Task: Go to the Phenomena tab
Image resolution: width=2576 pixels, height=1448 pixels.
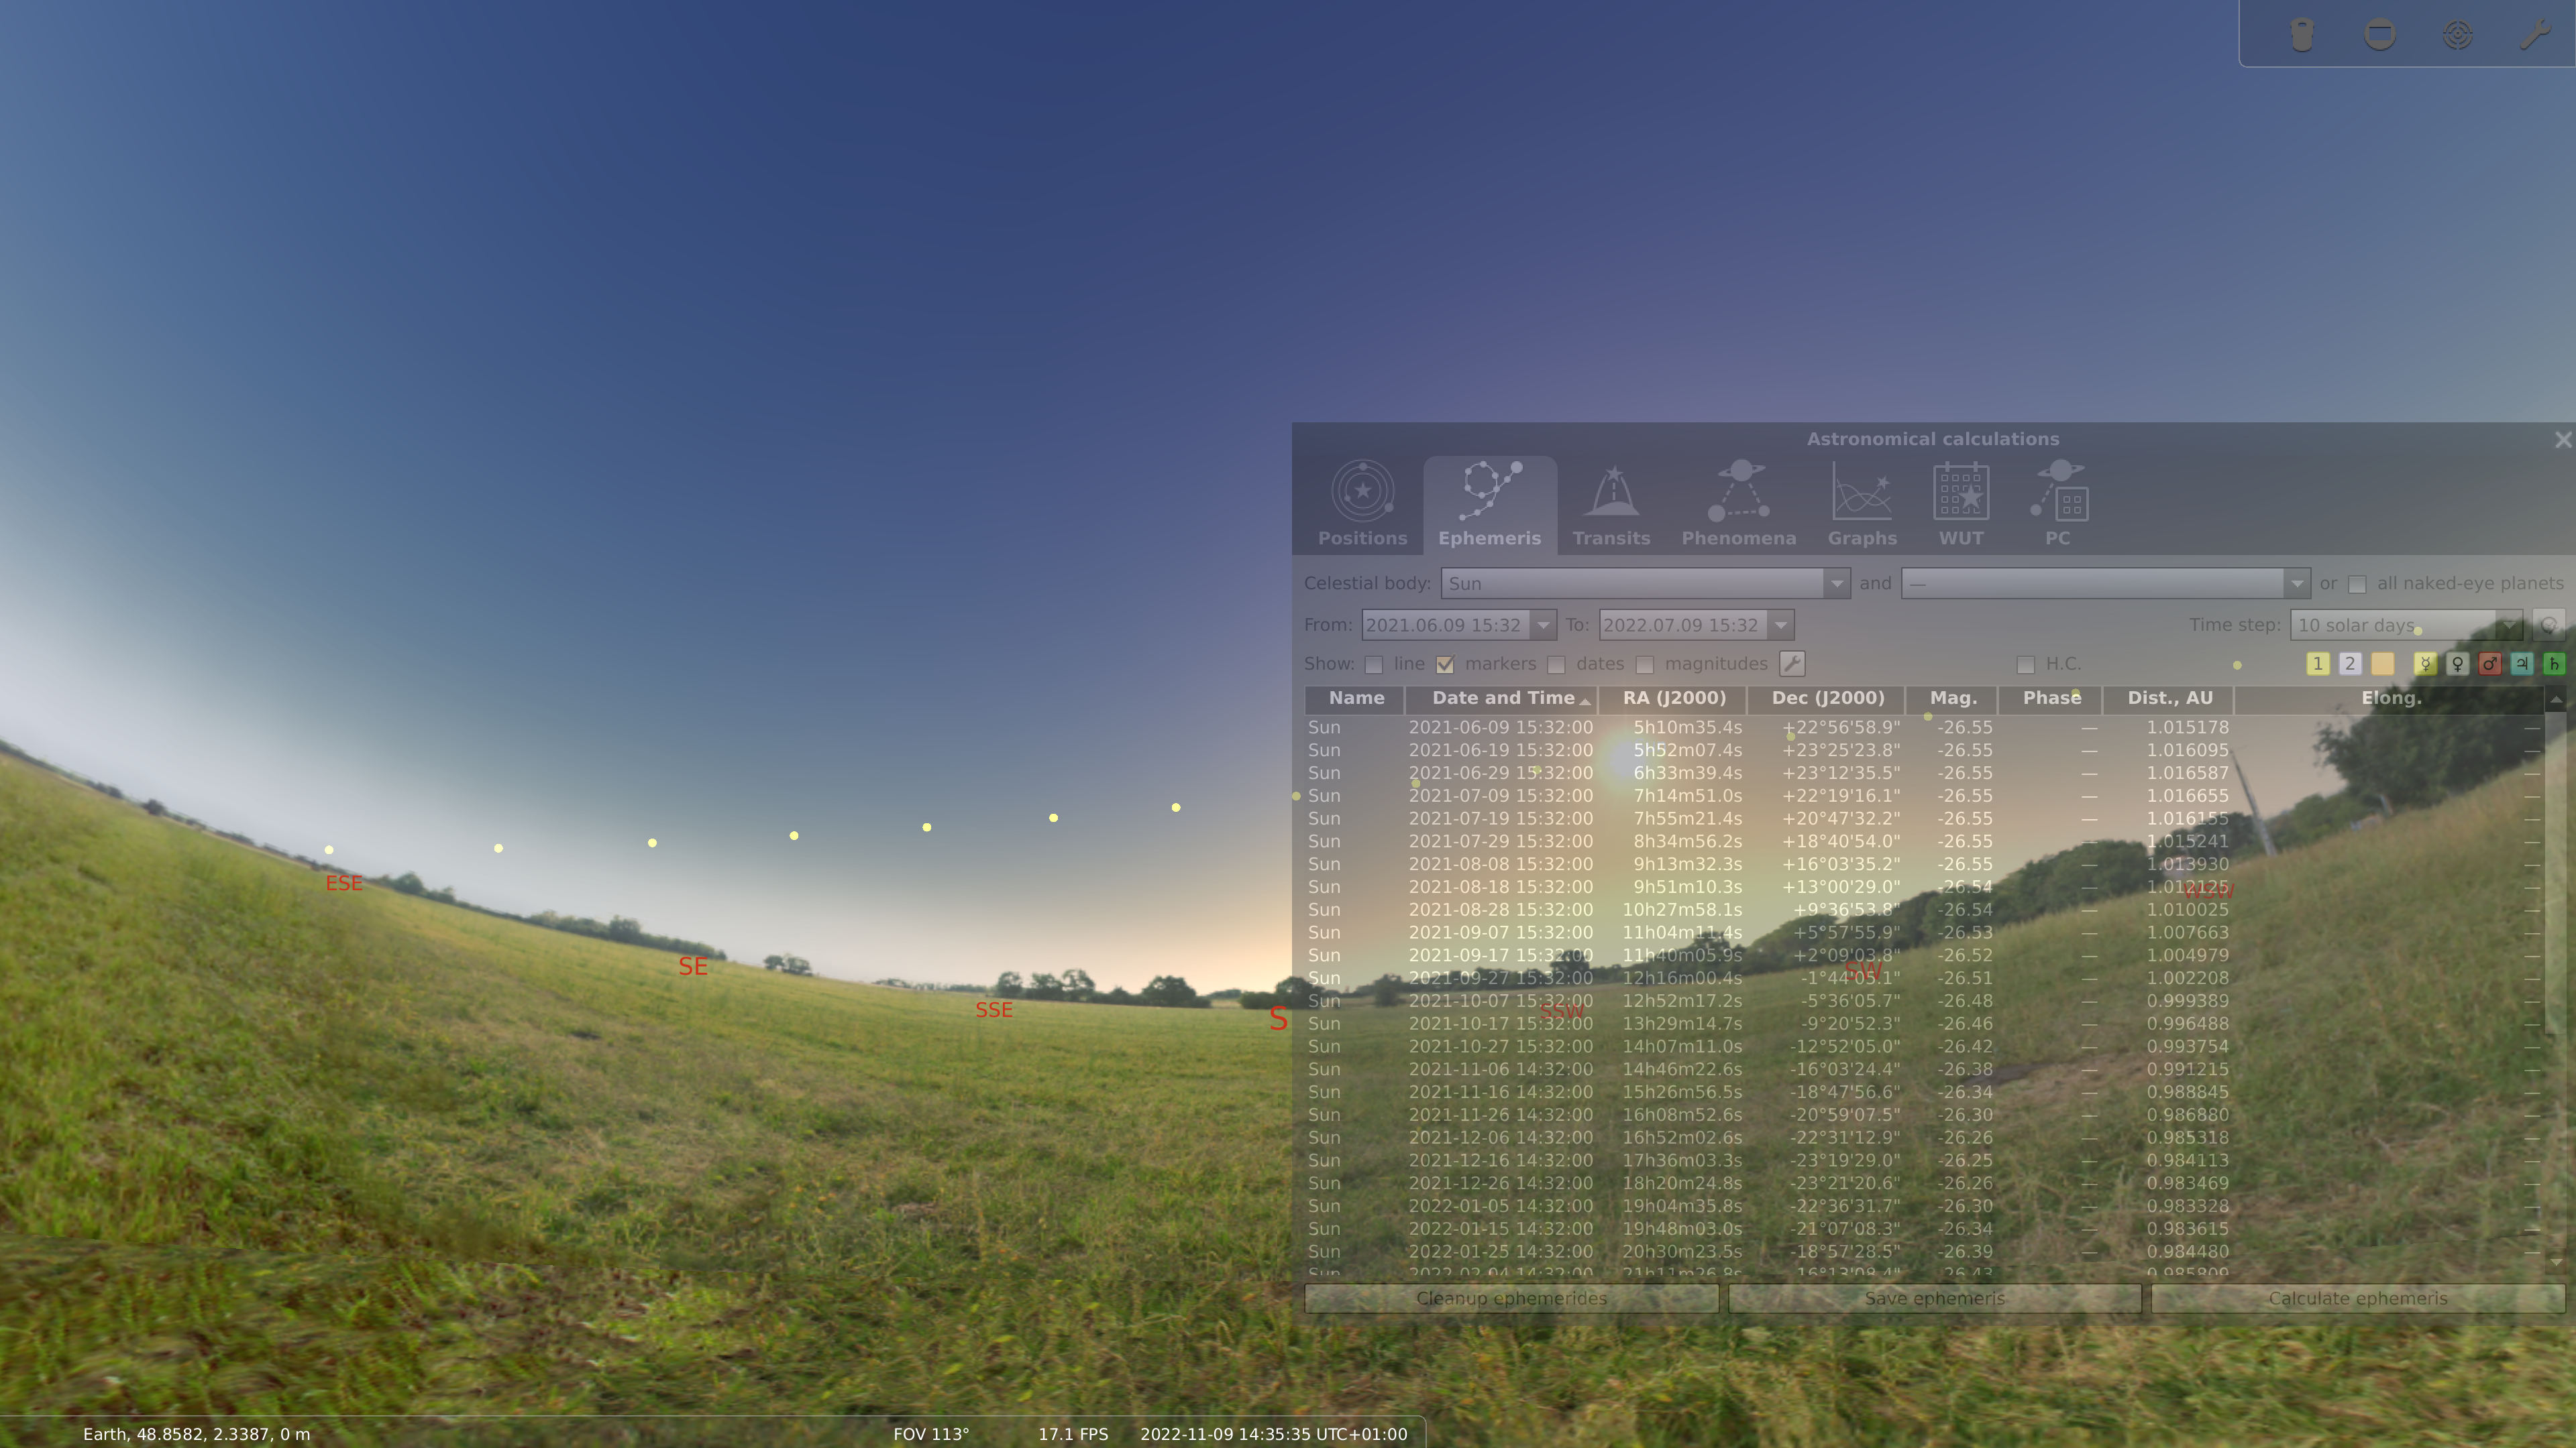Action: coord(1738,505)
